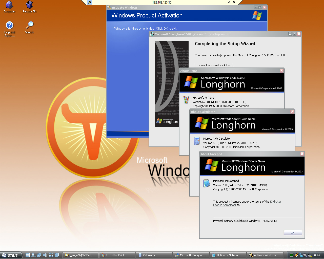Open Help and Support desktop icon
The width and height of the screenshot is (324, 259).
click(10, 29)
